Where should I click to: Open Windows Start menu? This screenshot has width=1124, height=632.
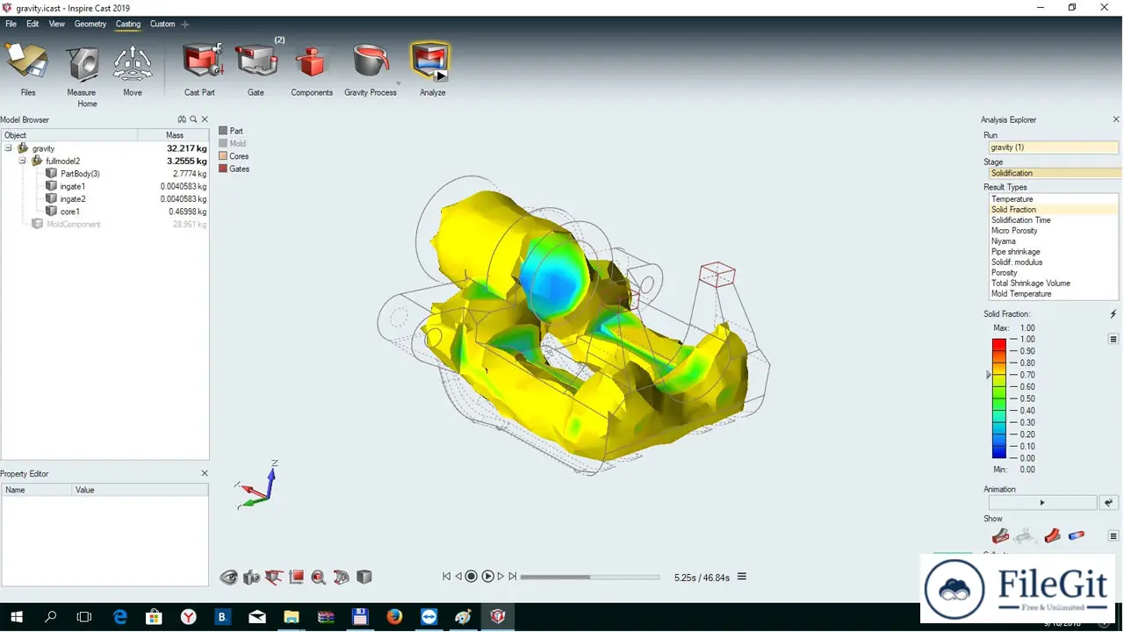pos(17,616)
